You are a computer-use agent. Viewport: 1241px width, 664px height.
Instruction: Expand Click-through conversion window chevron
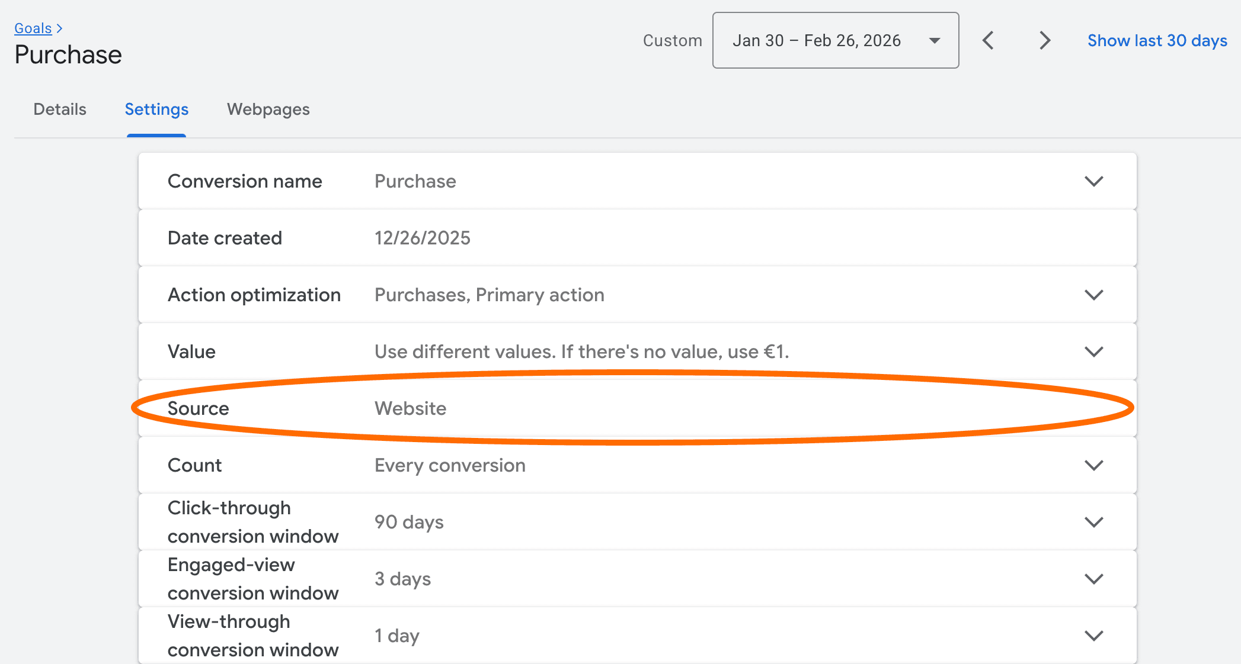click(x=1093, y=522)
